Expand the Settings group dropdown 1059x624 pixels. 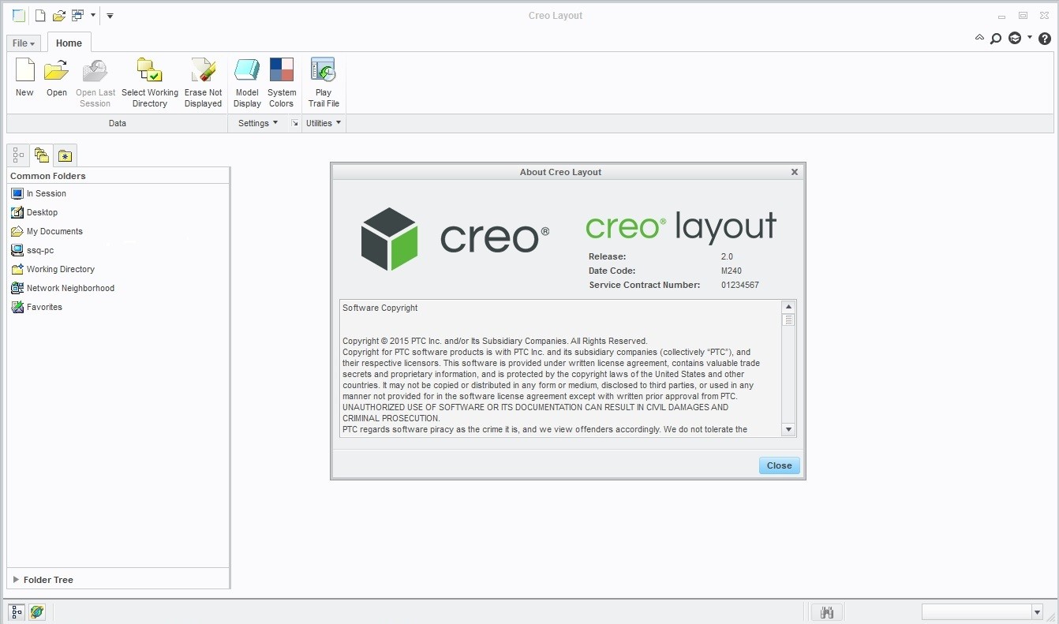point(258,123)
